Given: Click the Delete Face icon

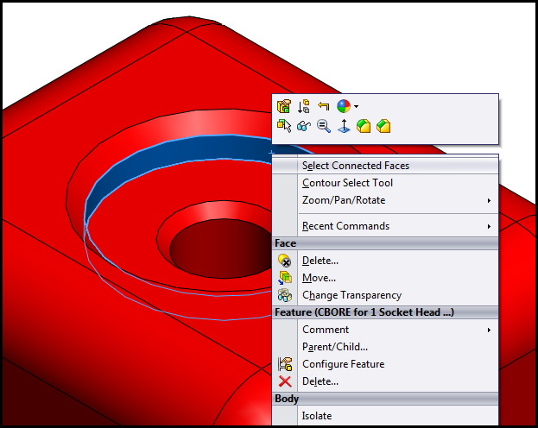Looking at the screenshot, I should pos(285,261).
